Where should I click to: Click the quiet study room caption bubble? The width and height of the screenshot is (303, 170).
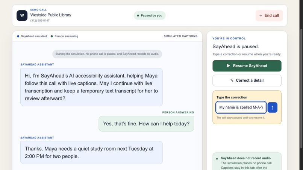click(x=91, y=152)
